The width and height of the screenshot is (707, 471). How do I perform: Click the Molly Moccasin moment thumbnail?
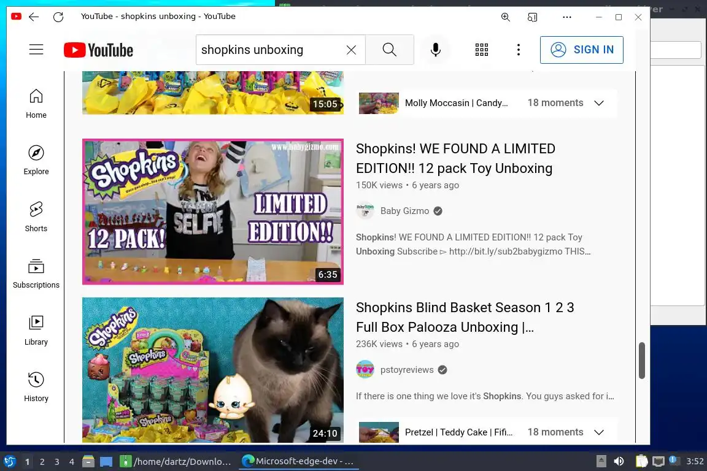379,103
